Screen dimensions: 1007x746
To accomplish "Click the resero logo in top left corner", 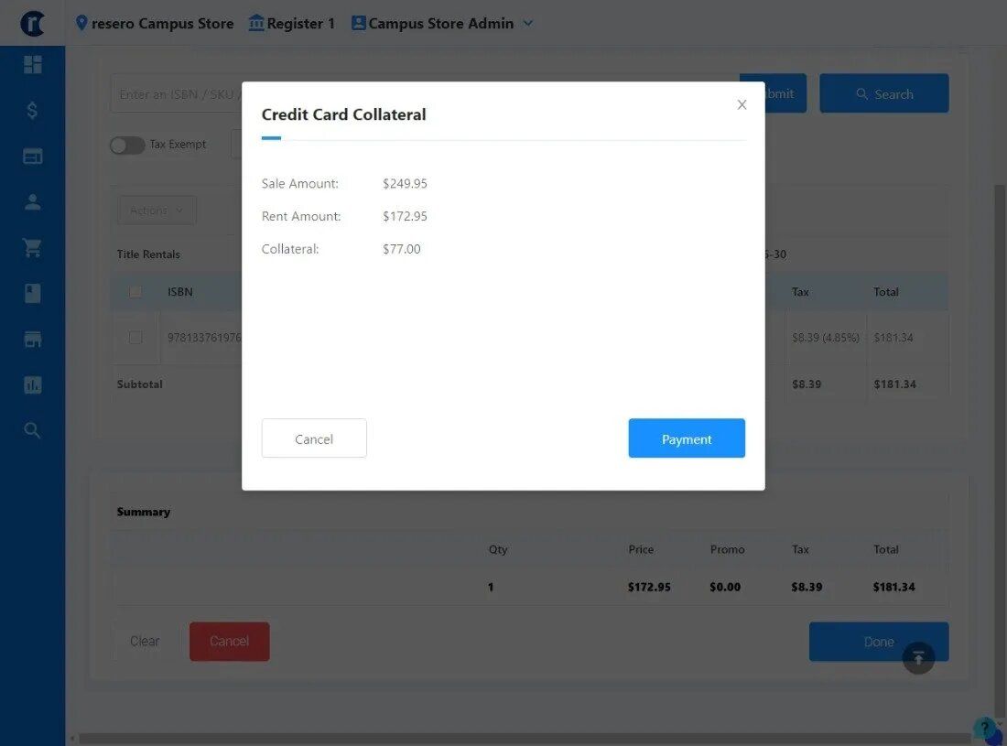I will 32,23.
